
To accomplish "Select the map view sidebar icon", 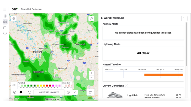I will (5, 22).
